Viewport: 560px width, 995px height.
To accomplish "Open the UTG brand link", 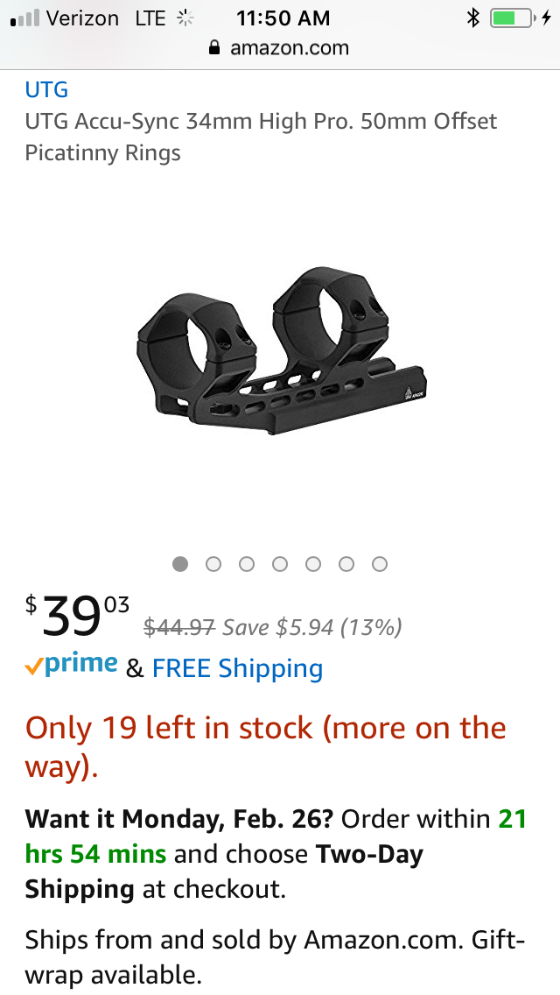I will coord(46,89).
